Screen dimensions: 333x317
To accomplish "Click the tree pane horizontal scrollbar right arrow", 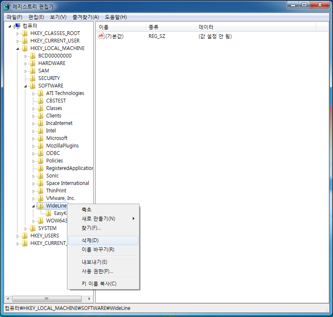I will click(x=89, y=299).
